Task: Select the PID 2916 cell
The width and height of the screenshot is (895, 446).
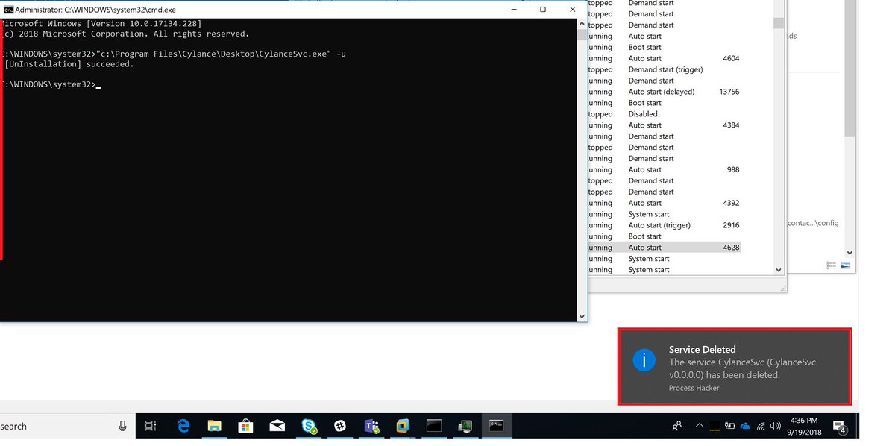Action: (731, 225)
